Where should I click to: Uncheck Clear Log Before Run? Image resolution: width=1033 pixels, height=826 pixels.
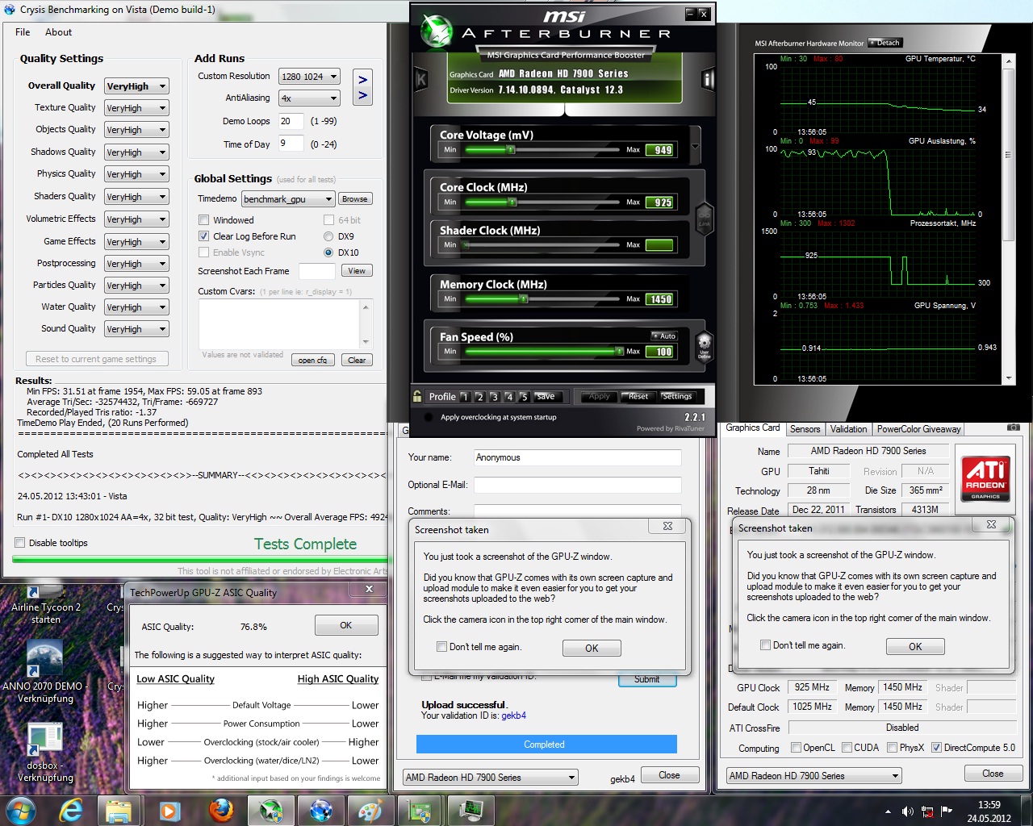[x=204, y=236]
